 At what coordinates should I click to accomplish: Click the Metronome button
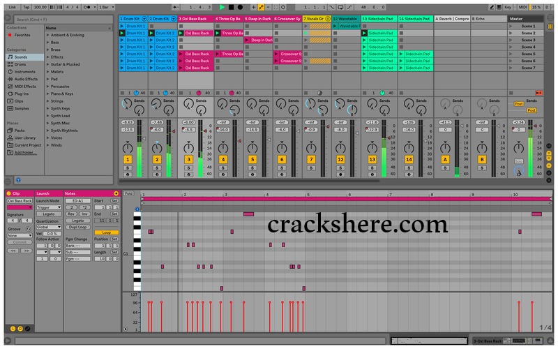[x=86, y=7]
